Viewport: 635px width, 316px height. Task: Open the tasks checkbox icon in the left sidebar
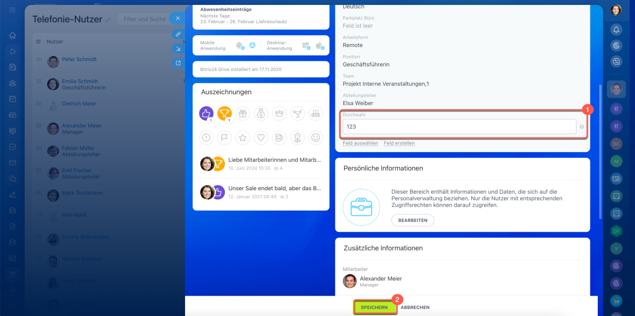pyautogui.click(x=12, y=147)
